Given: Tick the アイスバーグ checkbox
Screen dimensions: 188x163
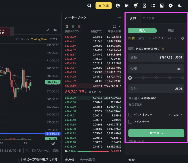Looking at the screenshot, I should pos(130,122).
